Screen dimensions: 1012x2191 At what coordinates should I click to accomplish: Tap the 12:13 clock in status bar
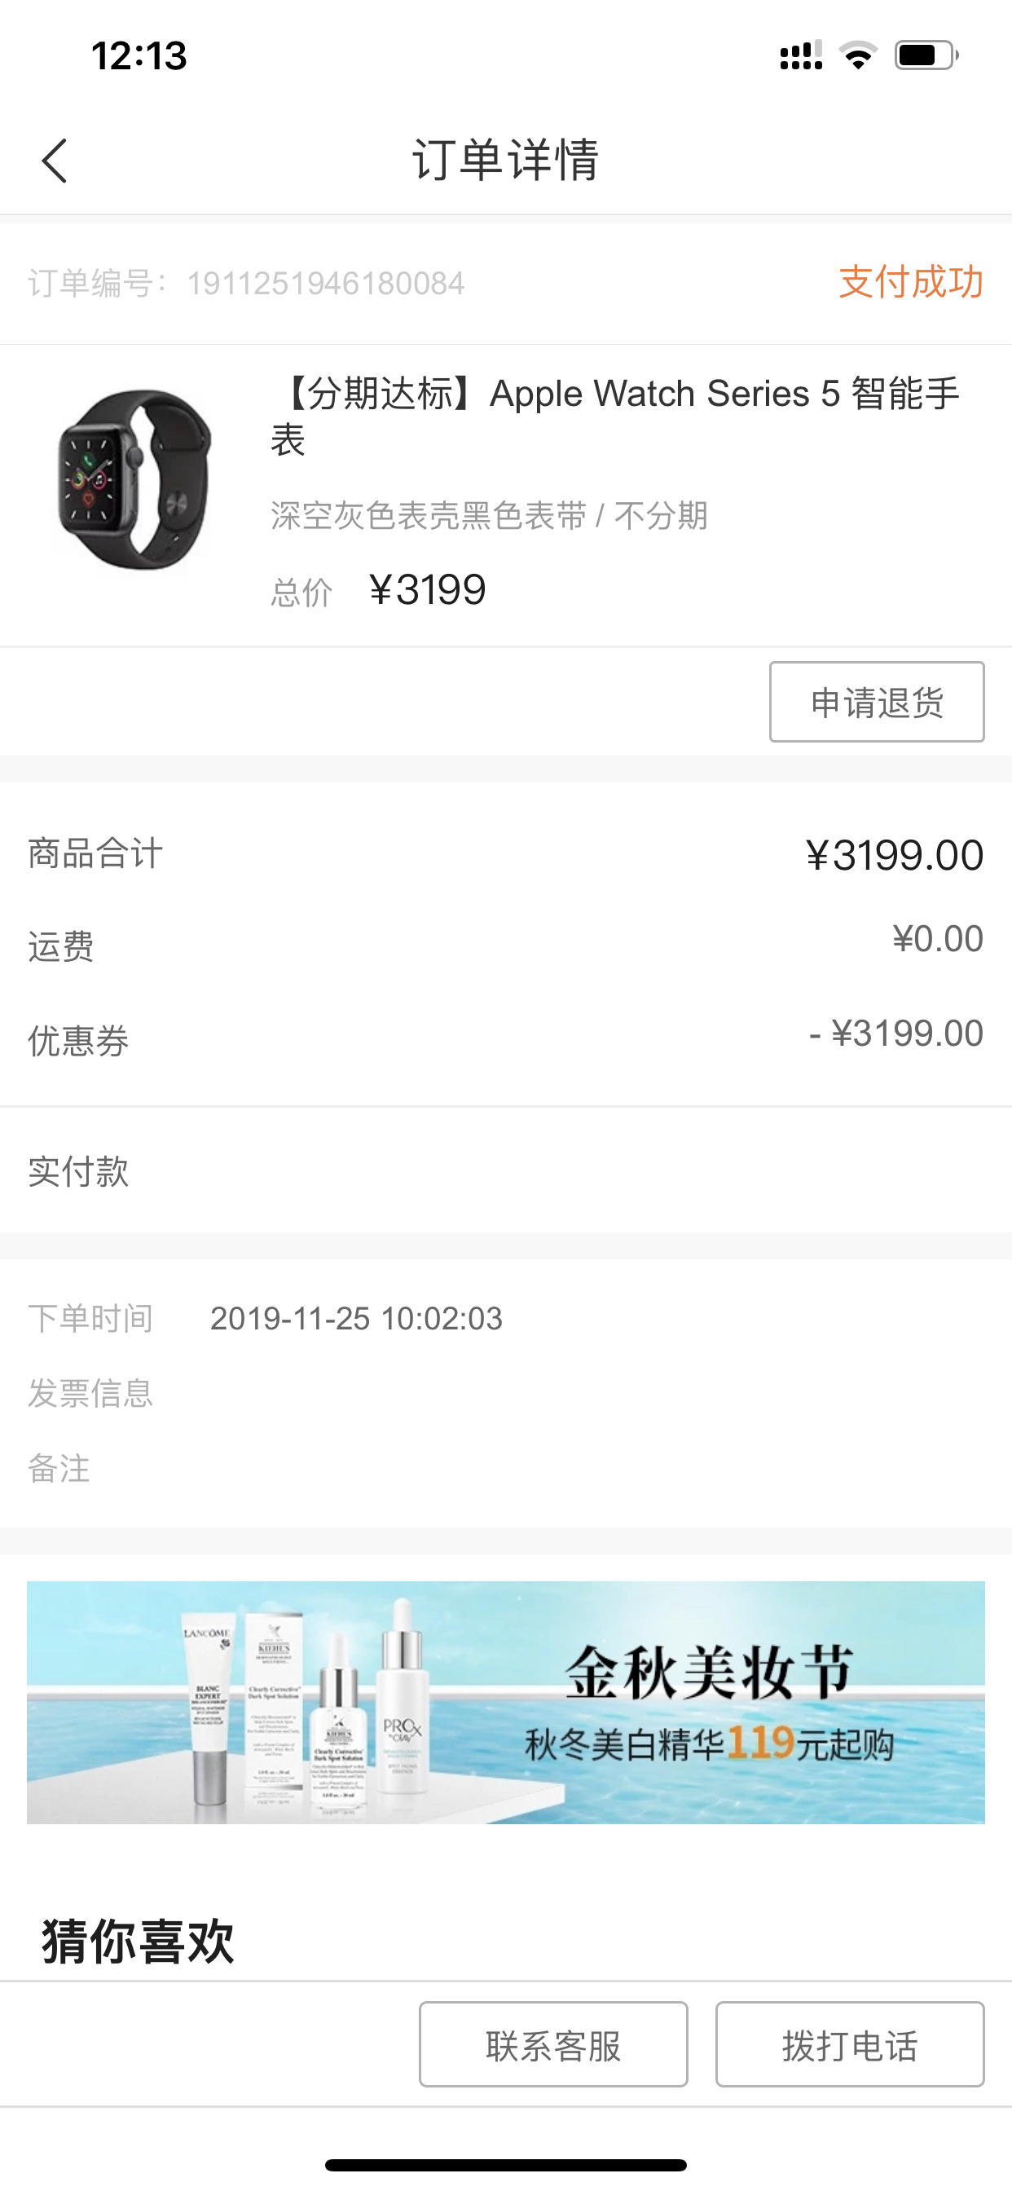[139, 56]
